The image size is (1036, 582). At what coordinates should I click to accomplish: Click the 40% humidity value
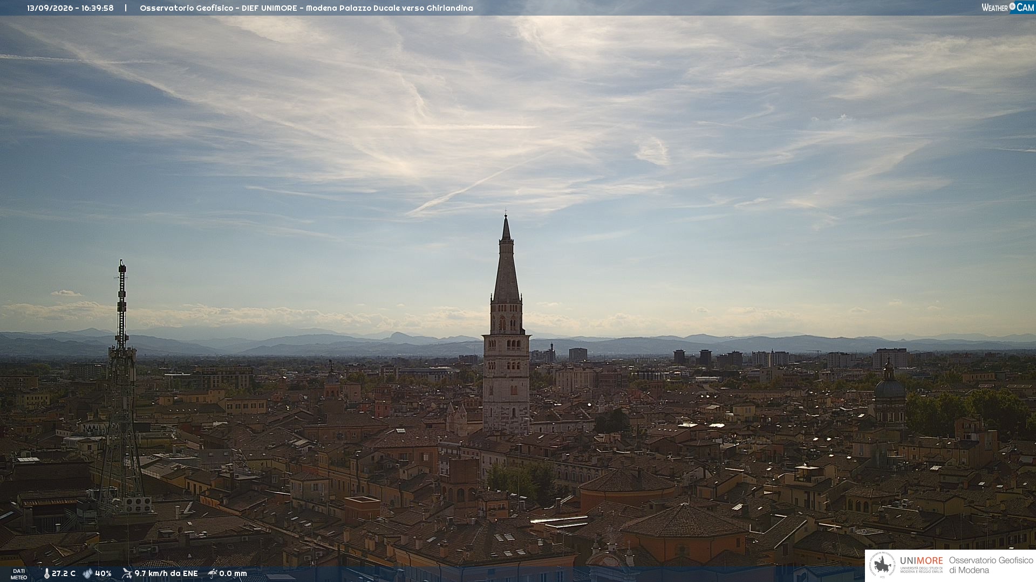[x=103, y=573]
